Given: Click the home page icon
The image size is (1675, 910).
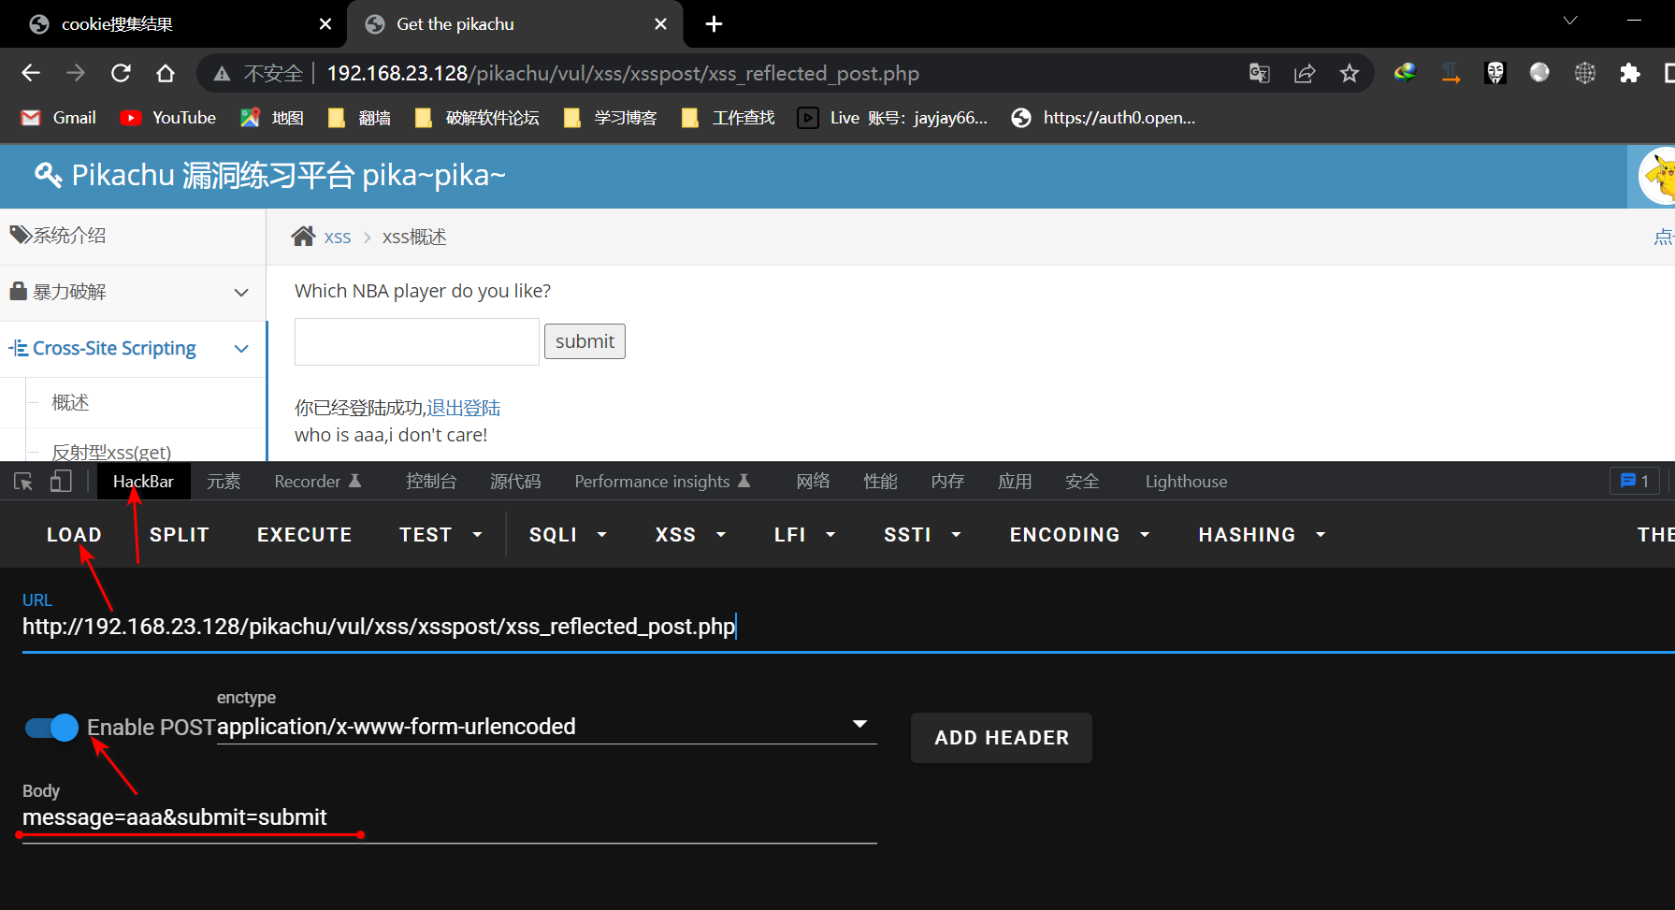Looking at the screenshot, I should 166,73.
